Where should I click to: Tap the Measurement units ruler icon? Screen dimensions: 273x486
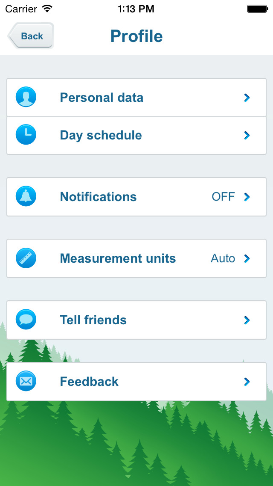coord(26,258)
